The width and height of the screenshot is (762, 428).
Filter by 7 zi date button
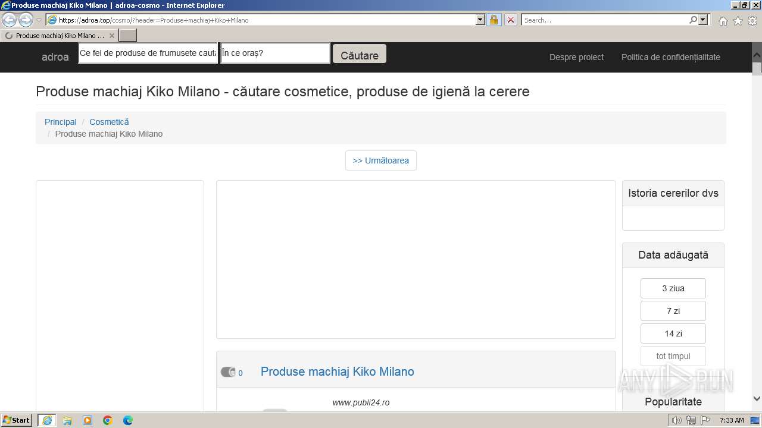pos(673,311)
